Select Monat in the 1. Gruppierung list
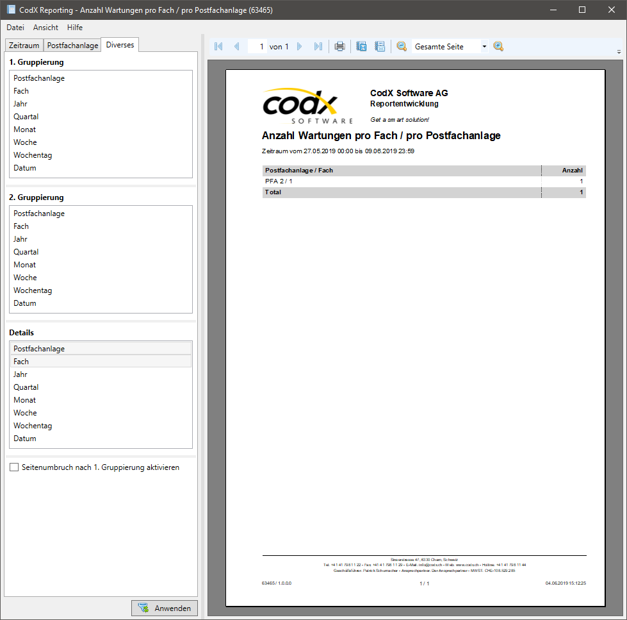This screenshot has width=627, height=620. (24, 129)
